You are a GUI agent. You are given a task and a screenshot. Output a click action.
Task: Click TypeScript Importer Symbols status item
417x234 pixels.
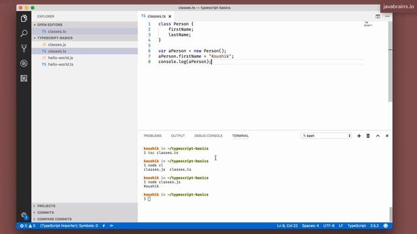[x=69, y=226]
